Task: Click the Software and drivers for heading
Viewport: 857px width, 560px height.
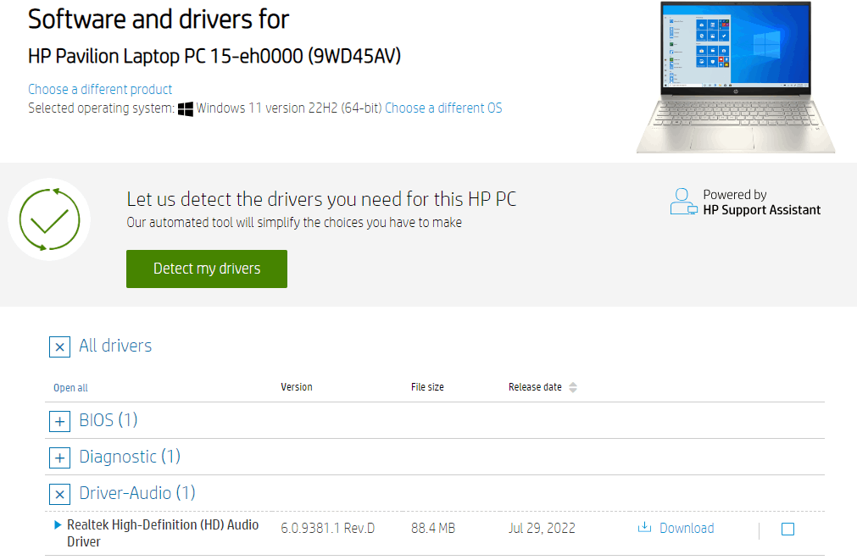Action: click(159, 20)
